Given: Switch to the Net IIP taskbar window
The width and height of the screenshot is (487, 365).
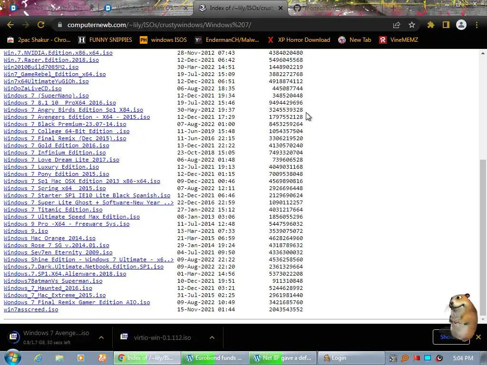Looking at the screenshot, I should click(282, 358).
